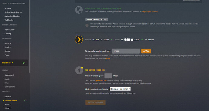This screenshot has width=209, height=111.
Task: Toggle Manually specify public port checkbox
Action: (86, 51)
